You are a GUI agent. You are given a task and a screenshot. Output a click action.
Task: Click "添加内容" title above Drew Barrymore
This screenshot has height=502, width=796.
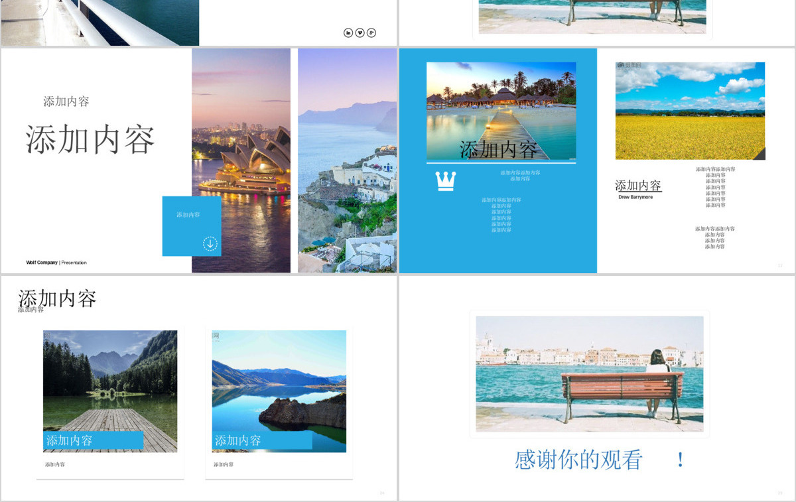638,186
